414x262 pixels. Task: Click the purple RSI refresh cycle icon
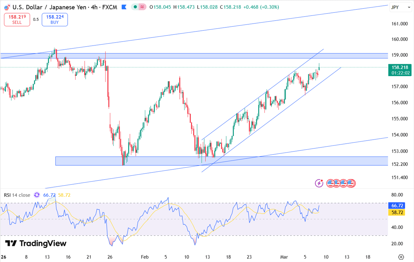(x=37, y=195)
